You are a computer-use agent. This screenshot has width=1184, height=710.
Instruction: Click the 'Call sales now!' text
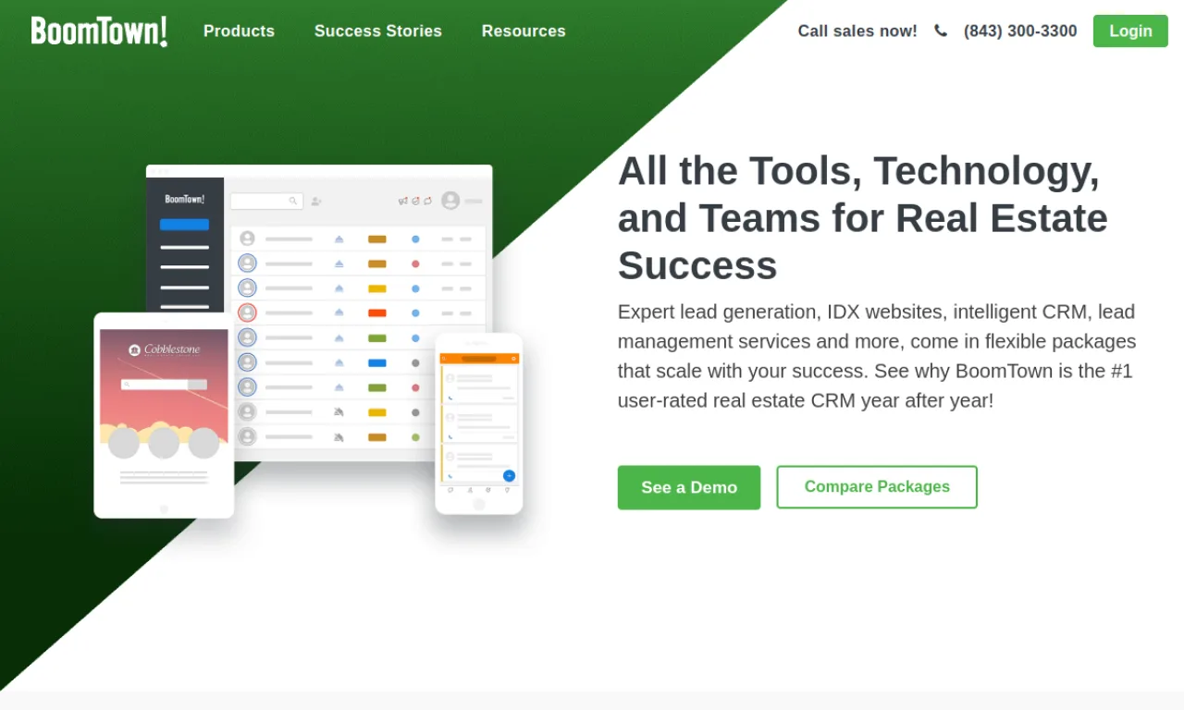857,31
